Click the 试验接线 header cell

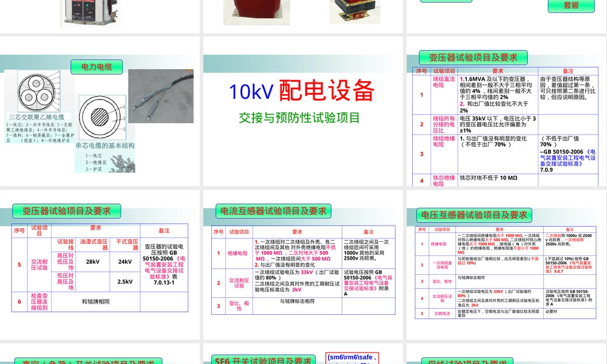coord(64,244)
